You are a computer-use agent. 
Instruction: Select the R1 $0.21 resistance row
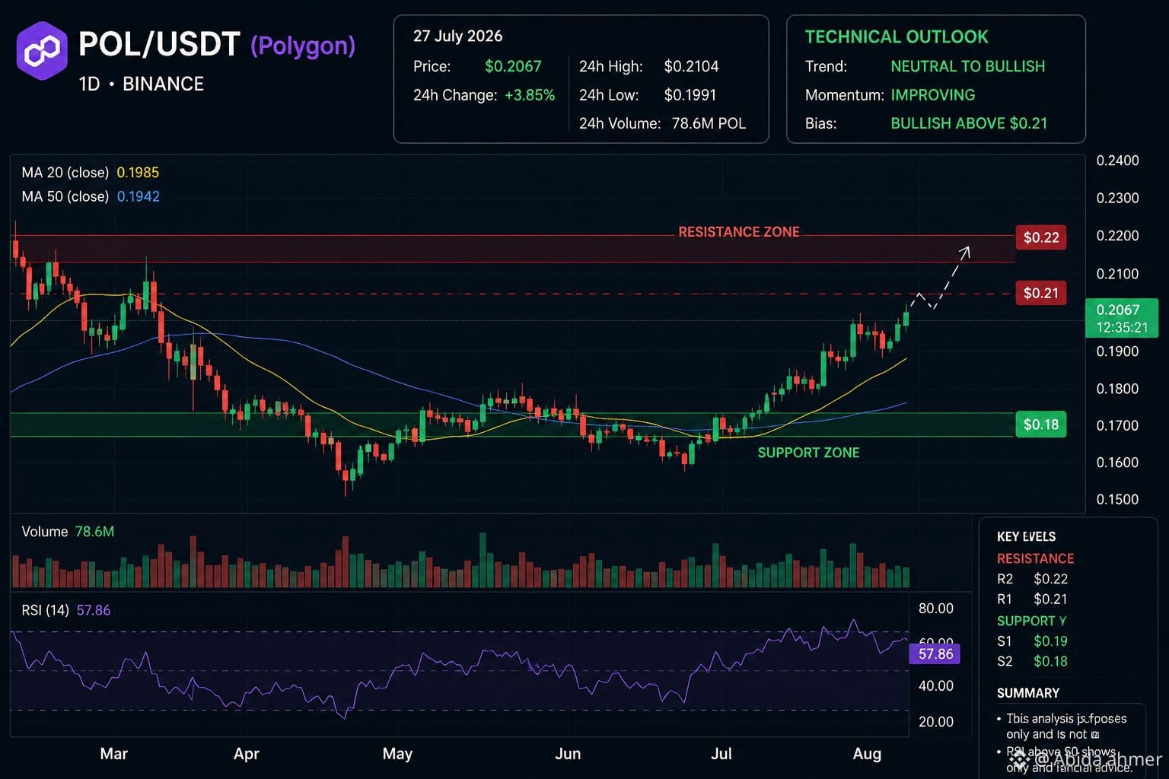point(1032,599)
